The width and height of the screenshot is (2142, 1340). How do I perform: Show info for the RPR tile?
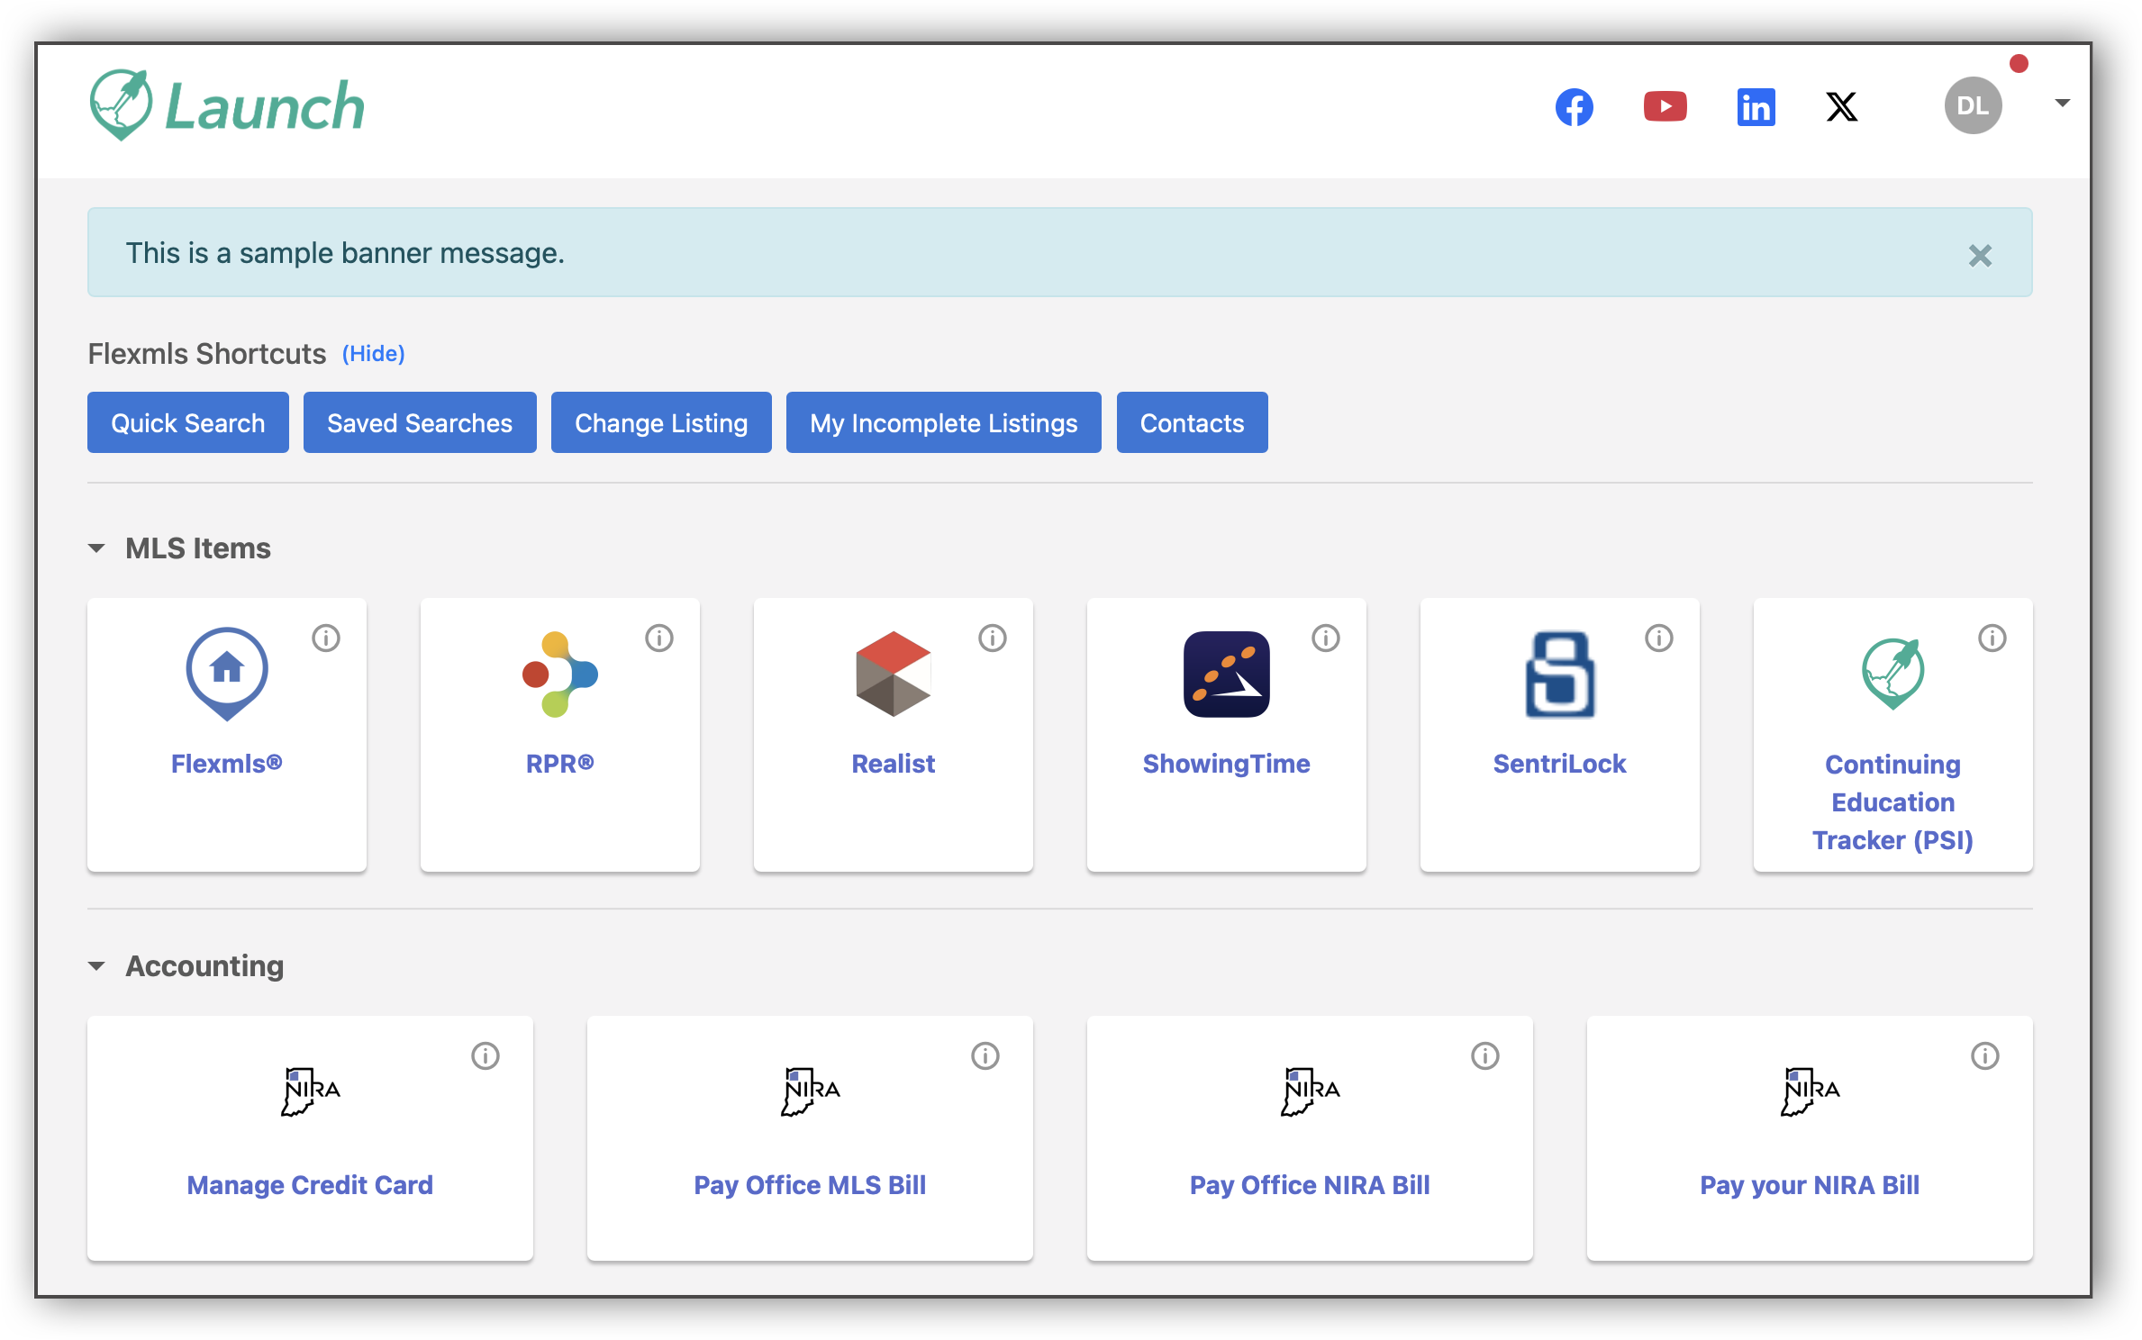[659, 638]
